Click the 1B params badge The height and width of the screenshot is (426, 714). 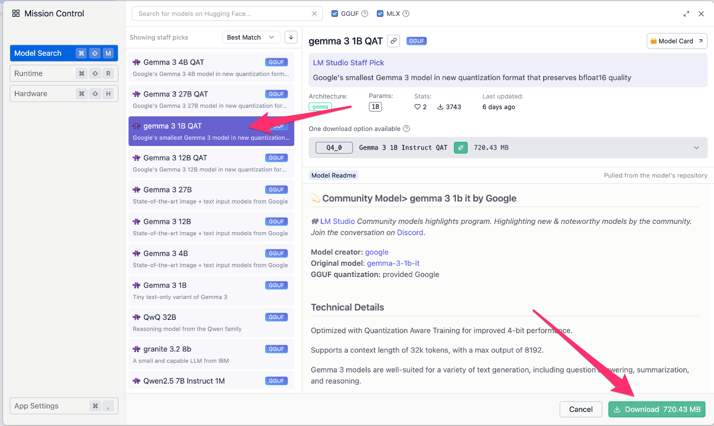[375, 107]
